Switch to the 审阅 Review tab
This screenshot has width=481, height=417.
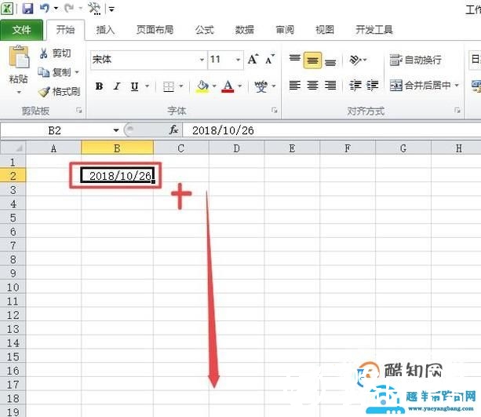[x=285, y=30]
